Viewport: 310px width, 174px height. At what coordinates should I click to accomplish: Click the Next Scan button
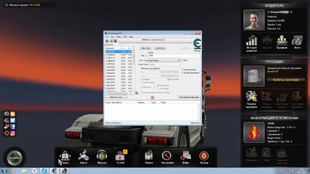[x=160, y=48]
